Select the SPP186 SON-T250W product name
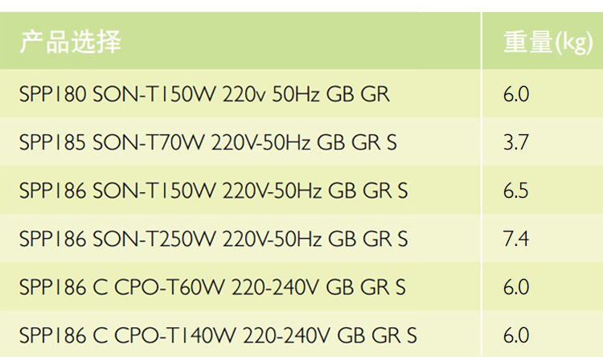This screenshot has height=357, width=603. pos(213,239)
